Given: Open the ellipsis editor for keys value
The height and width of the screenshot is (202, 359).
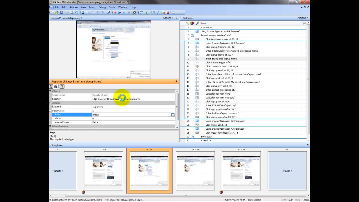Looking at the screenshot, I should tap(173, 114).
